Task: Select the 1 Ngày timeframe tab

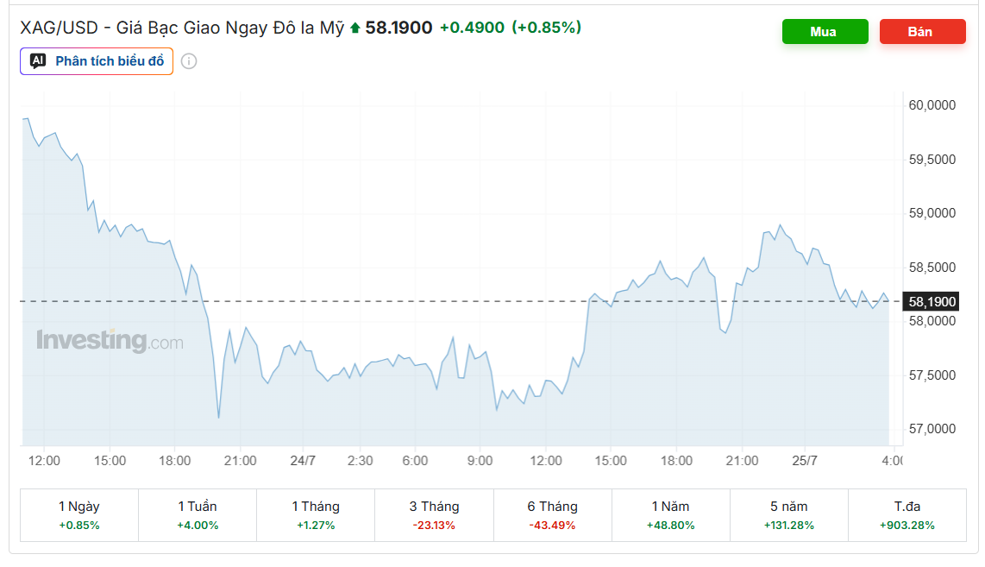Action: tap(79, 515)
